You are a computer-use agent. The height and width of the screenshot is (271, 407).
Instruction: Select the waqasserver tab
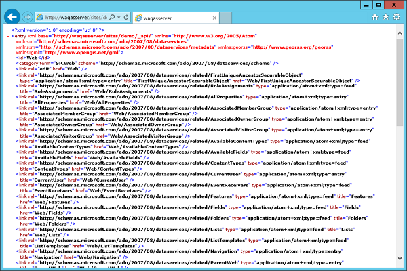(176, 18)
